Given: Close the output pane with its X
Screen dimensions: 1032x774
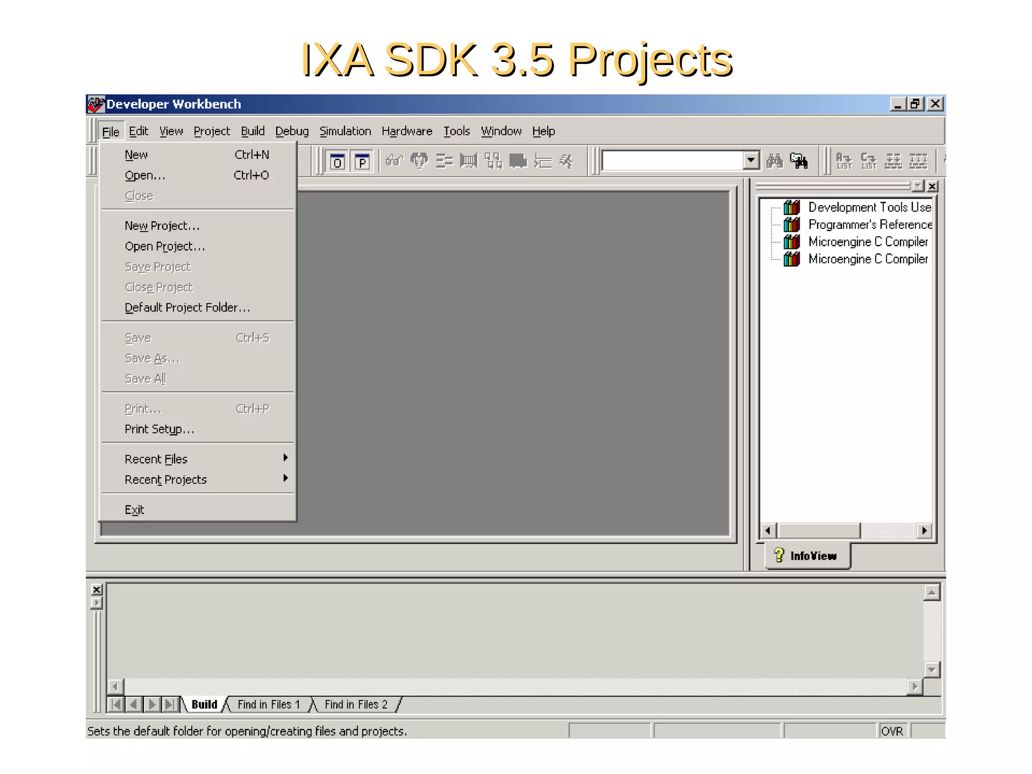Looking at the screenshot, I should click(97, 589).
